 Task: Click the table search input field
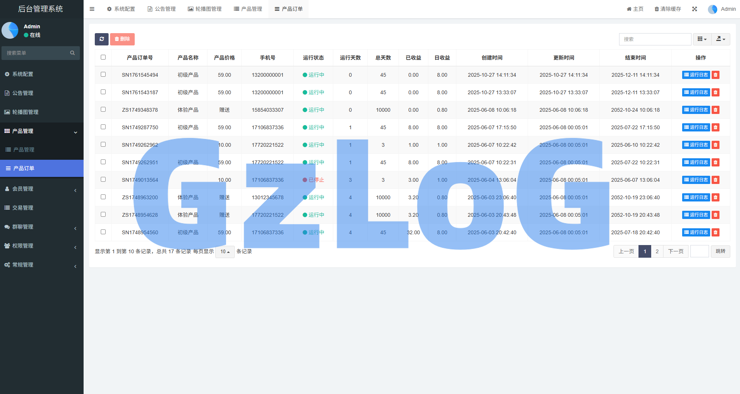[655, 39]
